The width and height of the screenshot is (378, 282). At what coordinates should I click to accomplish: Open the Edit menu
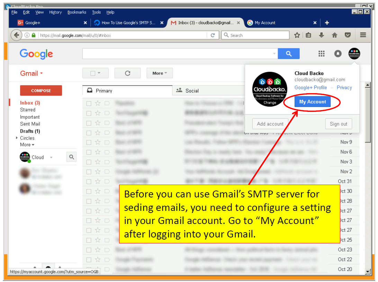(26, 12)
